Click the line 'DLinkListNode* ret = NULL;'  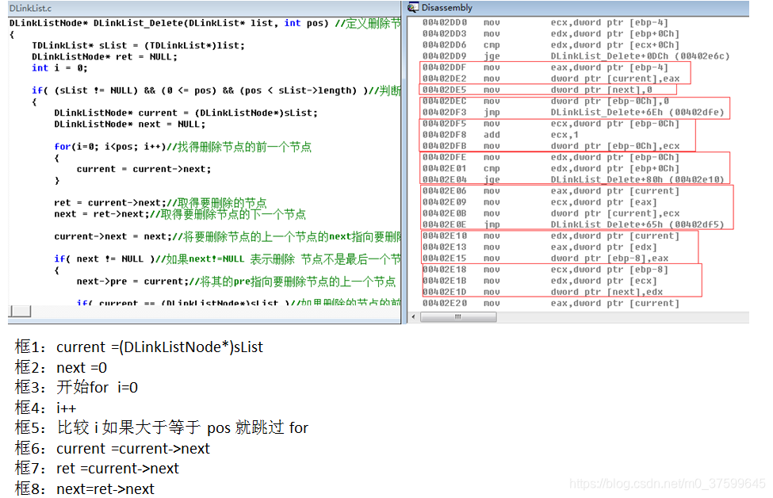point(105,57)
